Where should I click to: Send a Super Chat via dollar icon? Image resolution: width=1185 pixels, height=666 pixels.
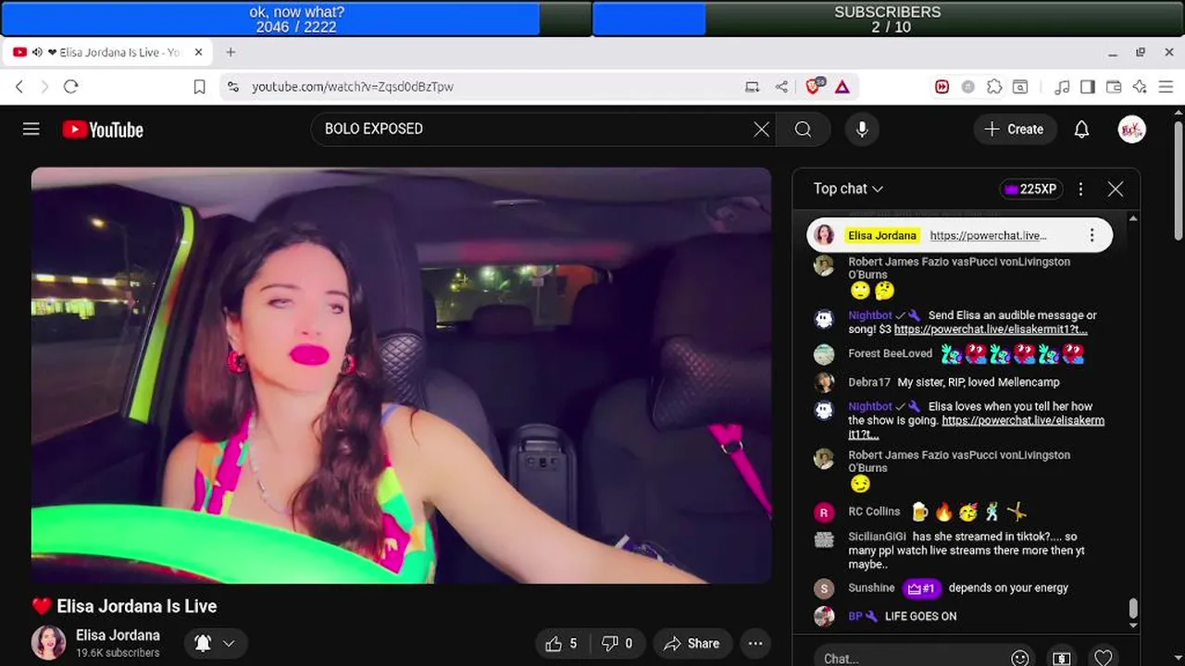click(x=1062, y=659)
